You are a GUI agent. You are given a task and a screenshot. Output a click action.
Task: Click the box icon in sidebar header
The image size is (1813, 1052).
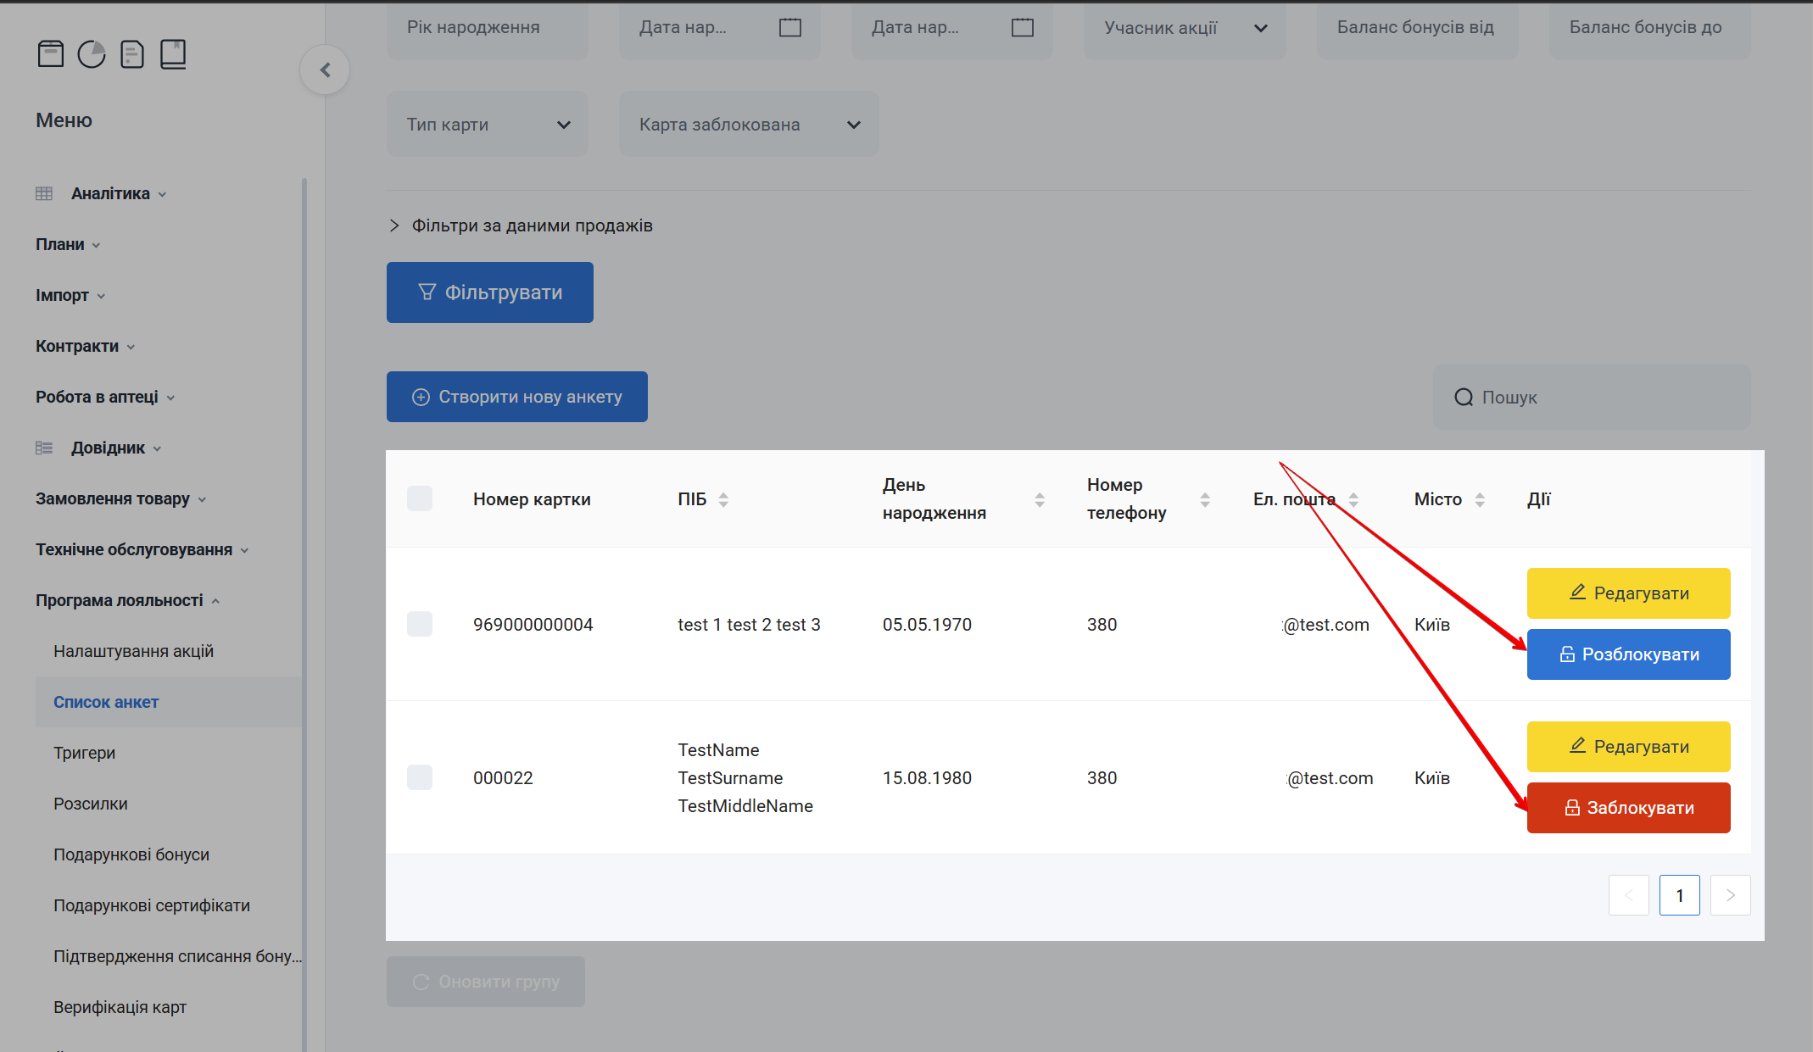(51, 54)
